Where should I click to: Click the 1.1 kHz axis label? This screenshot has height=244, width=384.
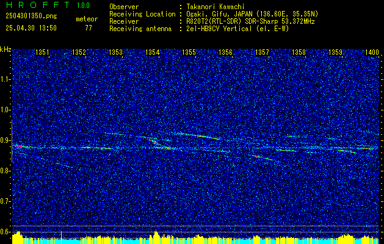5,79
